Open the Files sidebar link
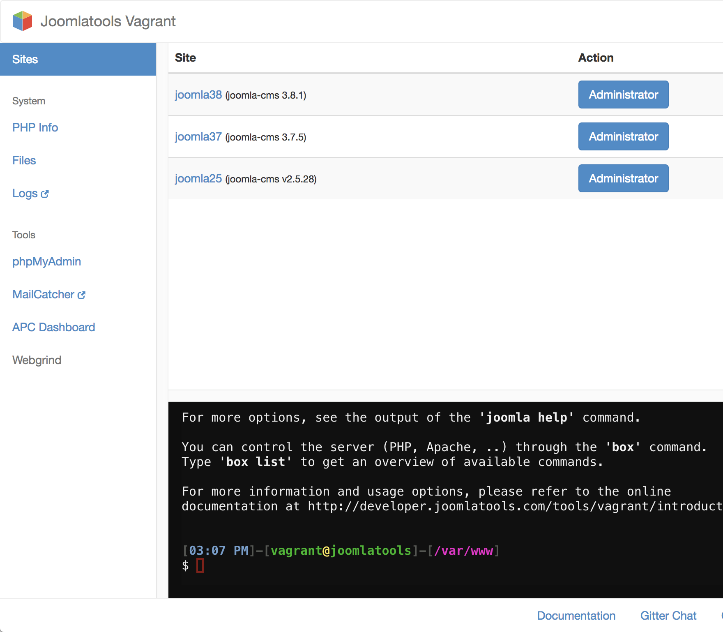723x632 pixels. 24,160
